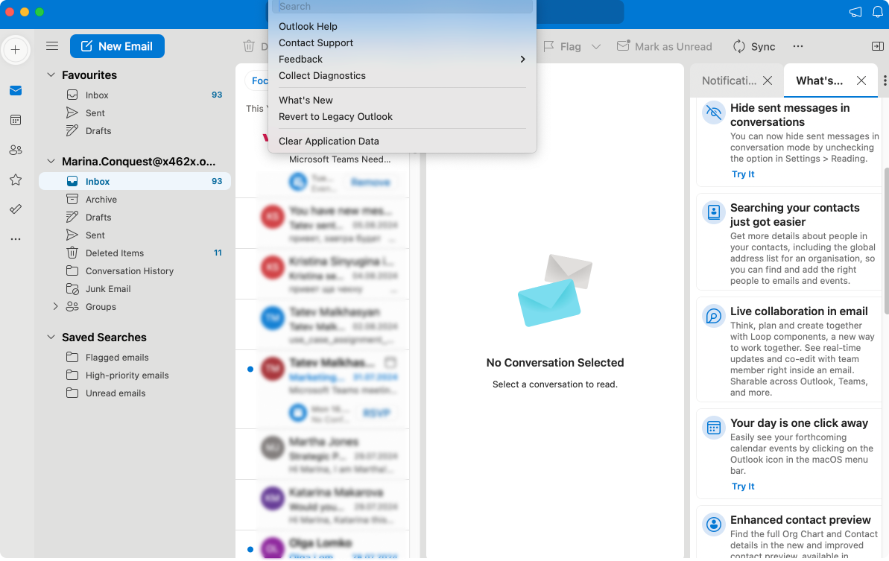Open the Conversation History folder

tap(135, 271)
